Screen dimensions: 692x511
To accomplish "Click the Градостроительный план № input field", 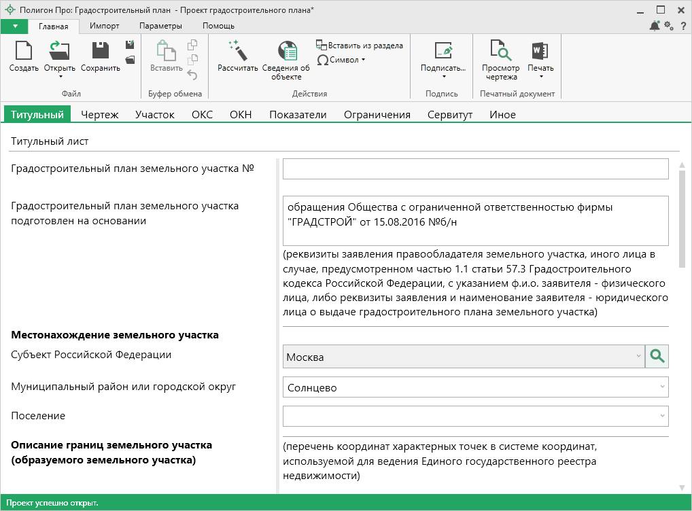I will point(475,169).
